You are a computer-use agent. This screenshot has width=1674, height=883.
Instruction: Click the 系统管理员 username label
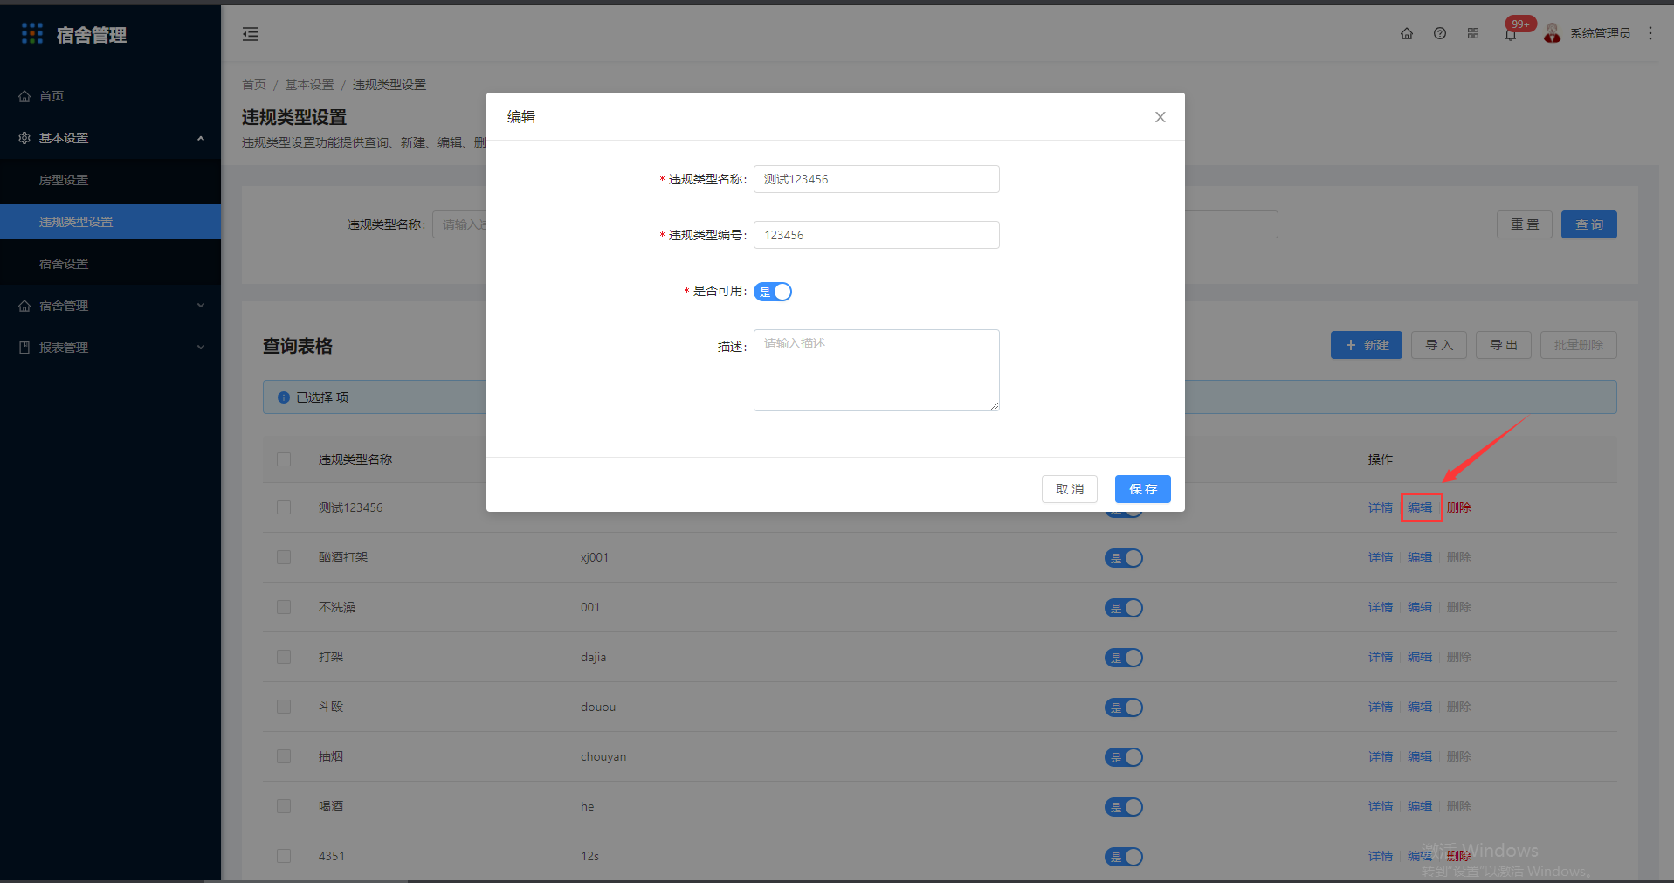pyautogui.click(x=1600, y=33)
